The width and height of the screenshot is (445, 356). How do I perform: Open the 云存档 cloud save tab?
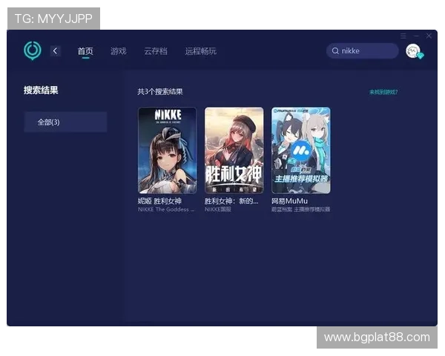point(156,51)
